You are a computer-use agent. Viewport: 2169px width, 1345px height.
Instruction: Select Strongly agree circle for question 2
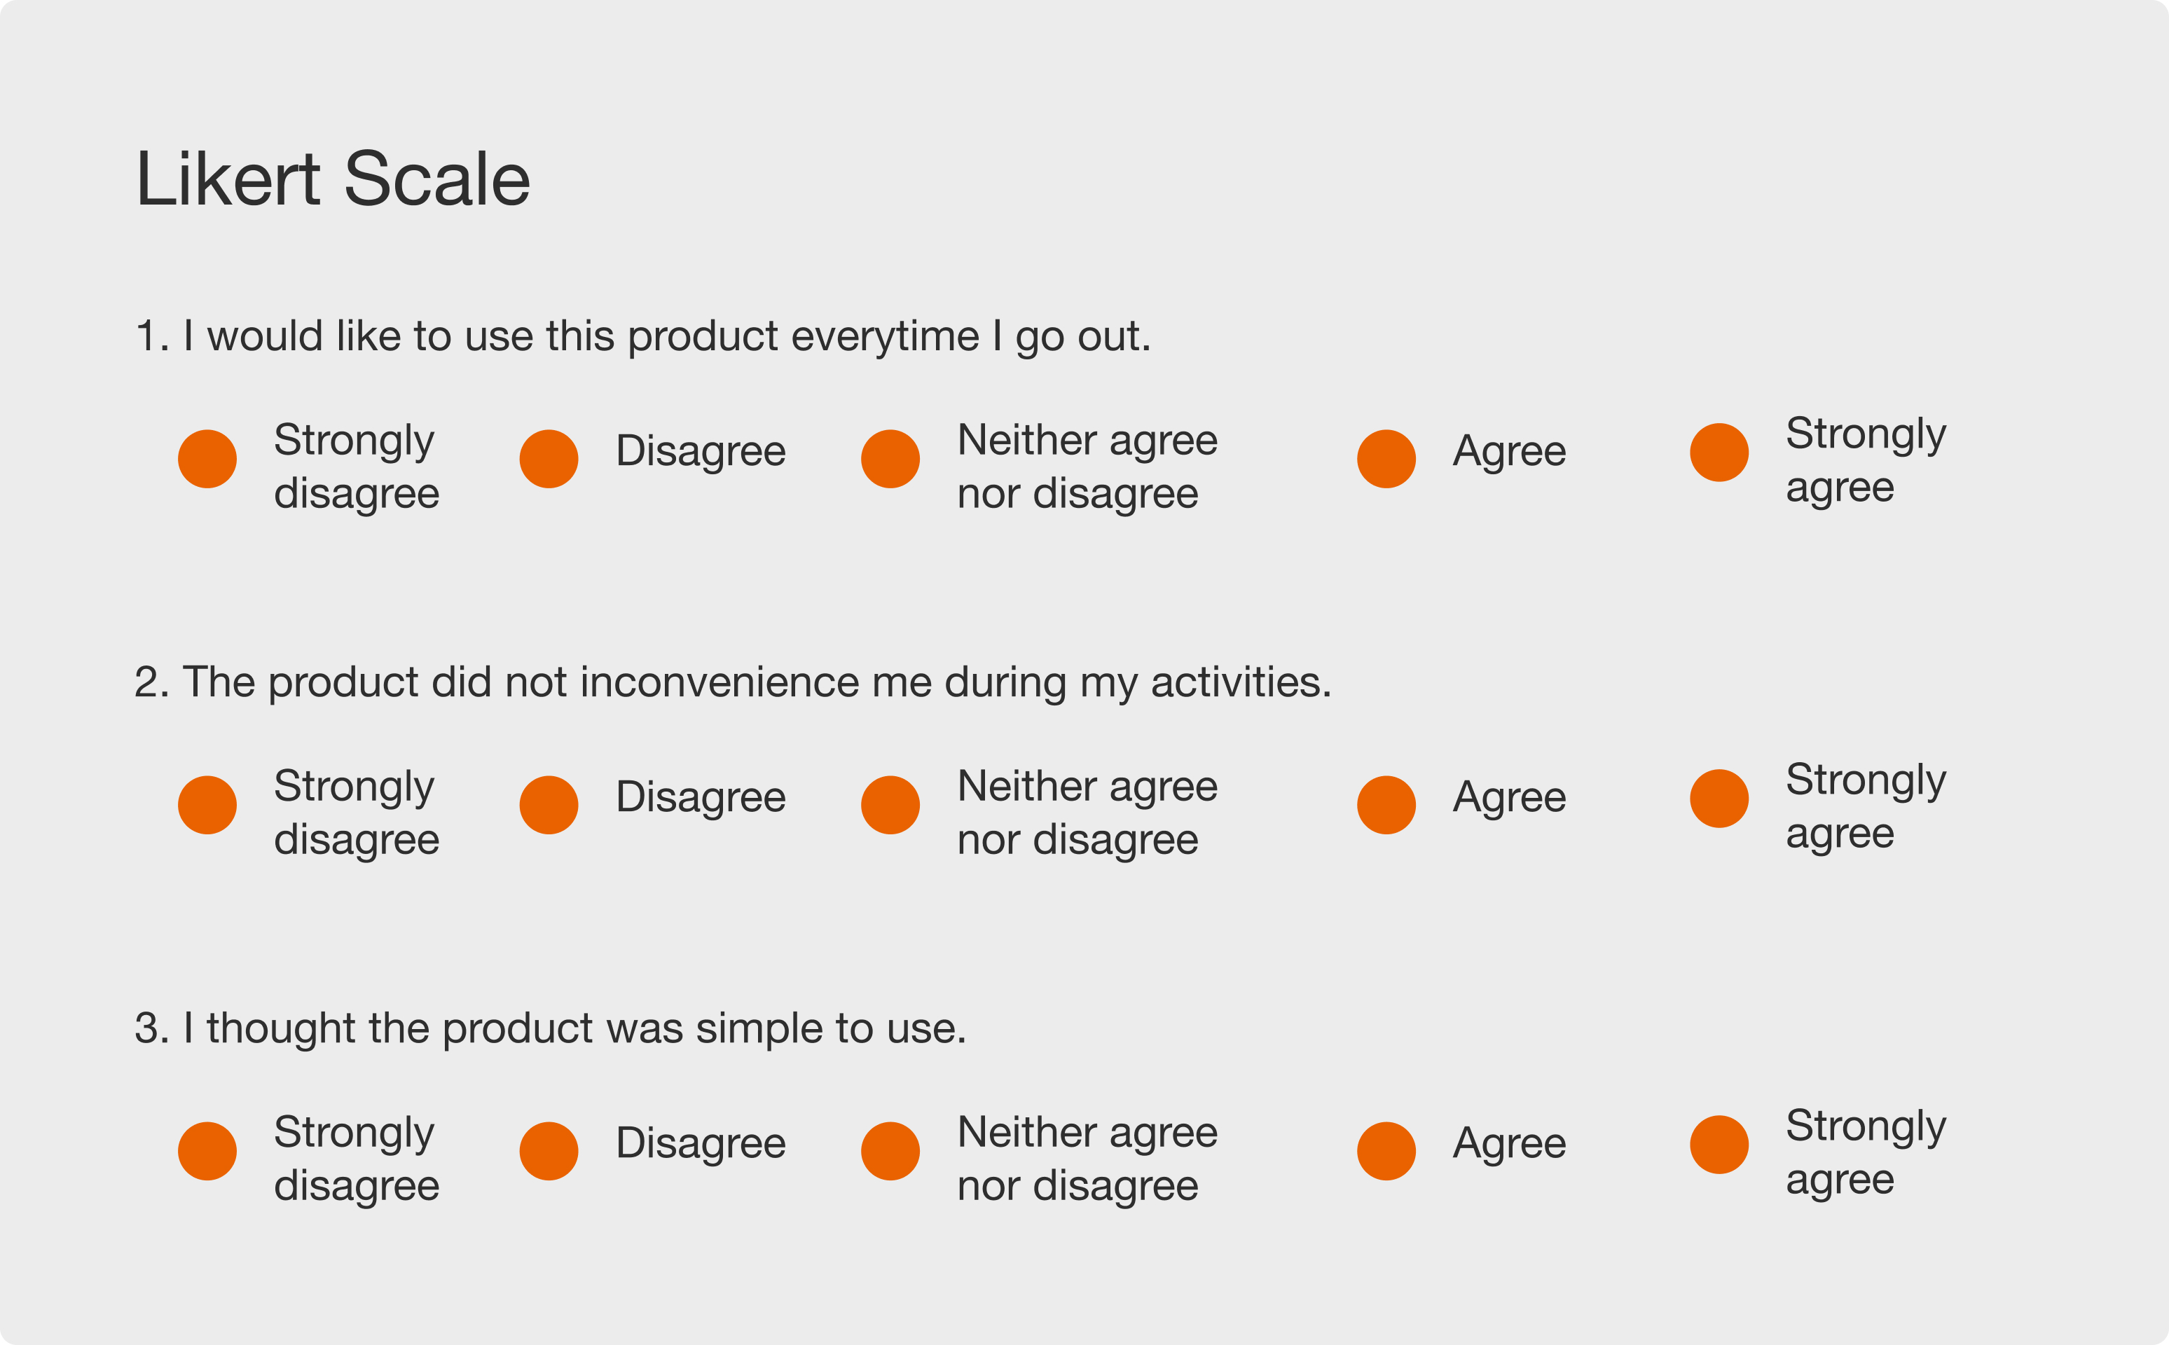[1719, 799]
